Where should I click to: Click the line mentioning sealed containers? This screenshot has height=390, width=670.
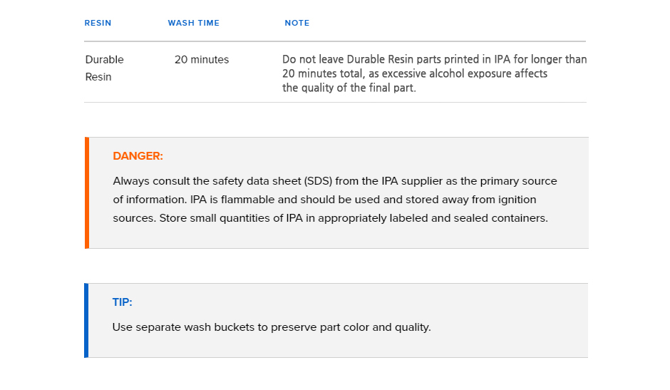pos(330,218)
